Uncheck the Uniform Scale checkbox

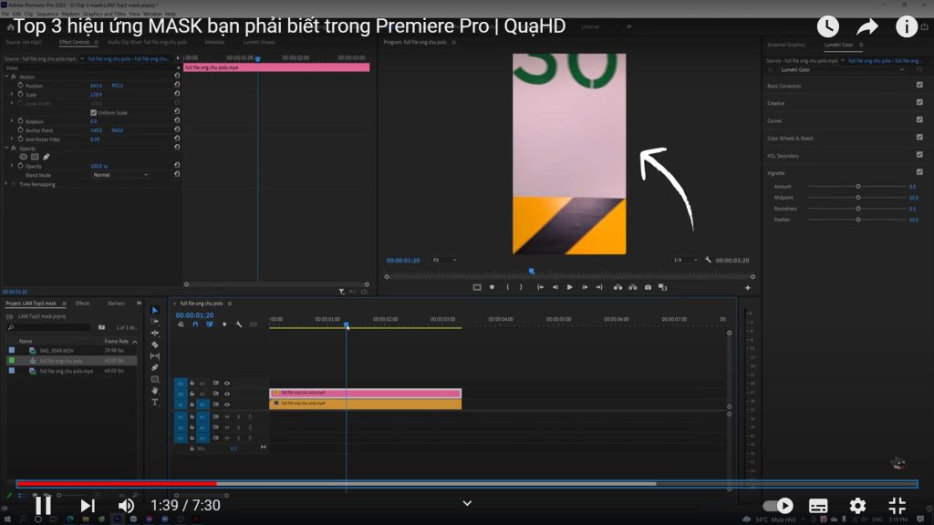coord(94,113)
